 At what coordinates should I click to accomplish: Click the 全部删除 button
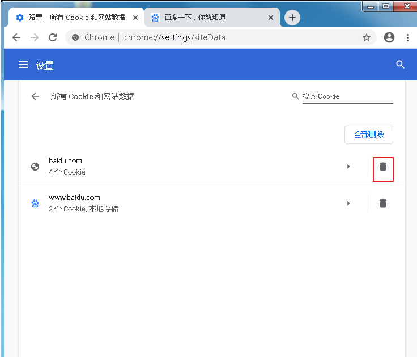click(368, 135)
